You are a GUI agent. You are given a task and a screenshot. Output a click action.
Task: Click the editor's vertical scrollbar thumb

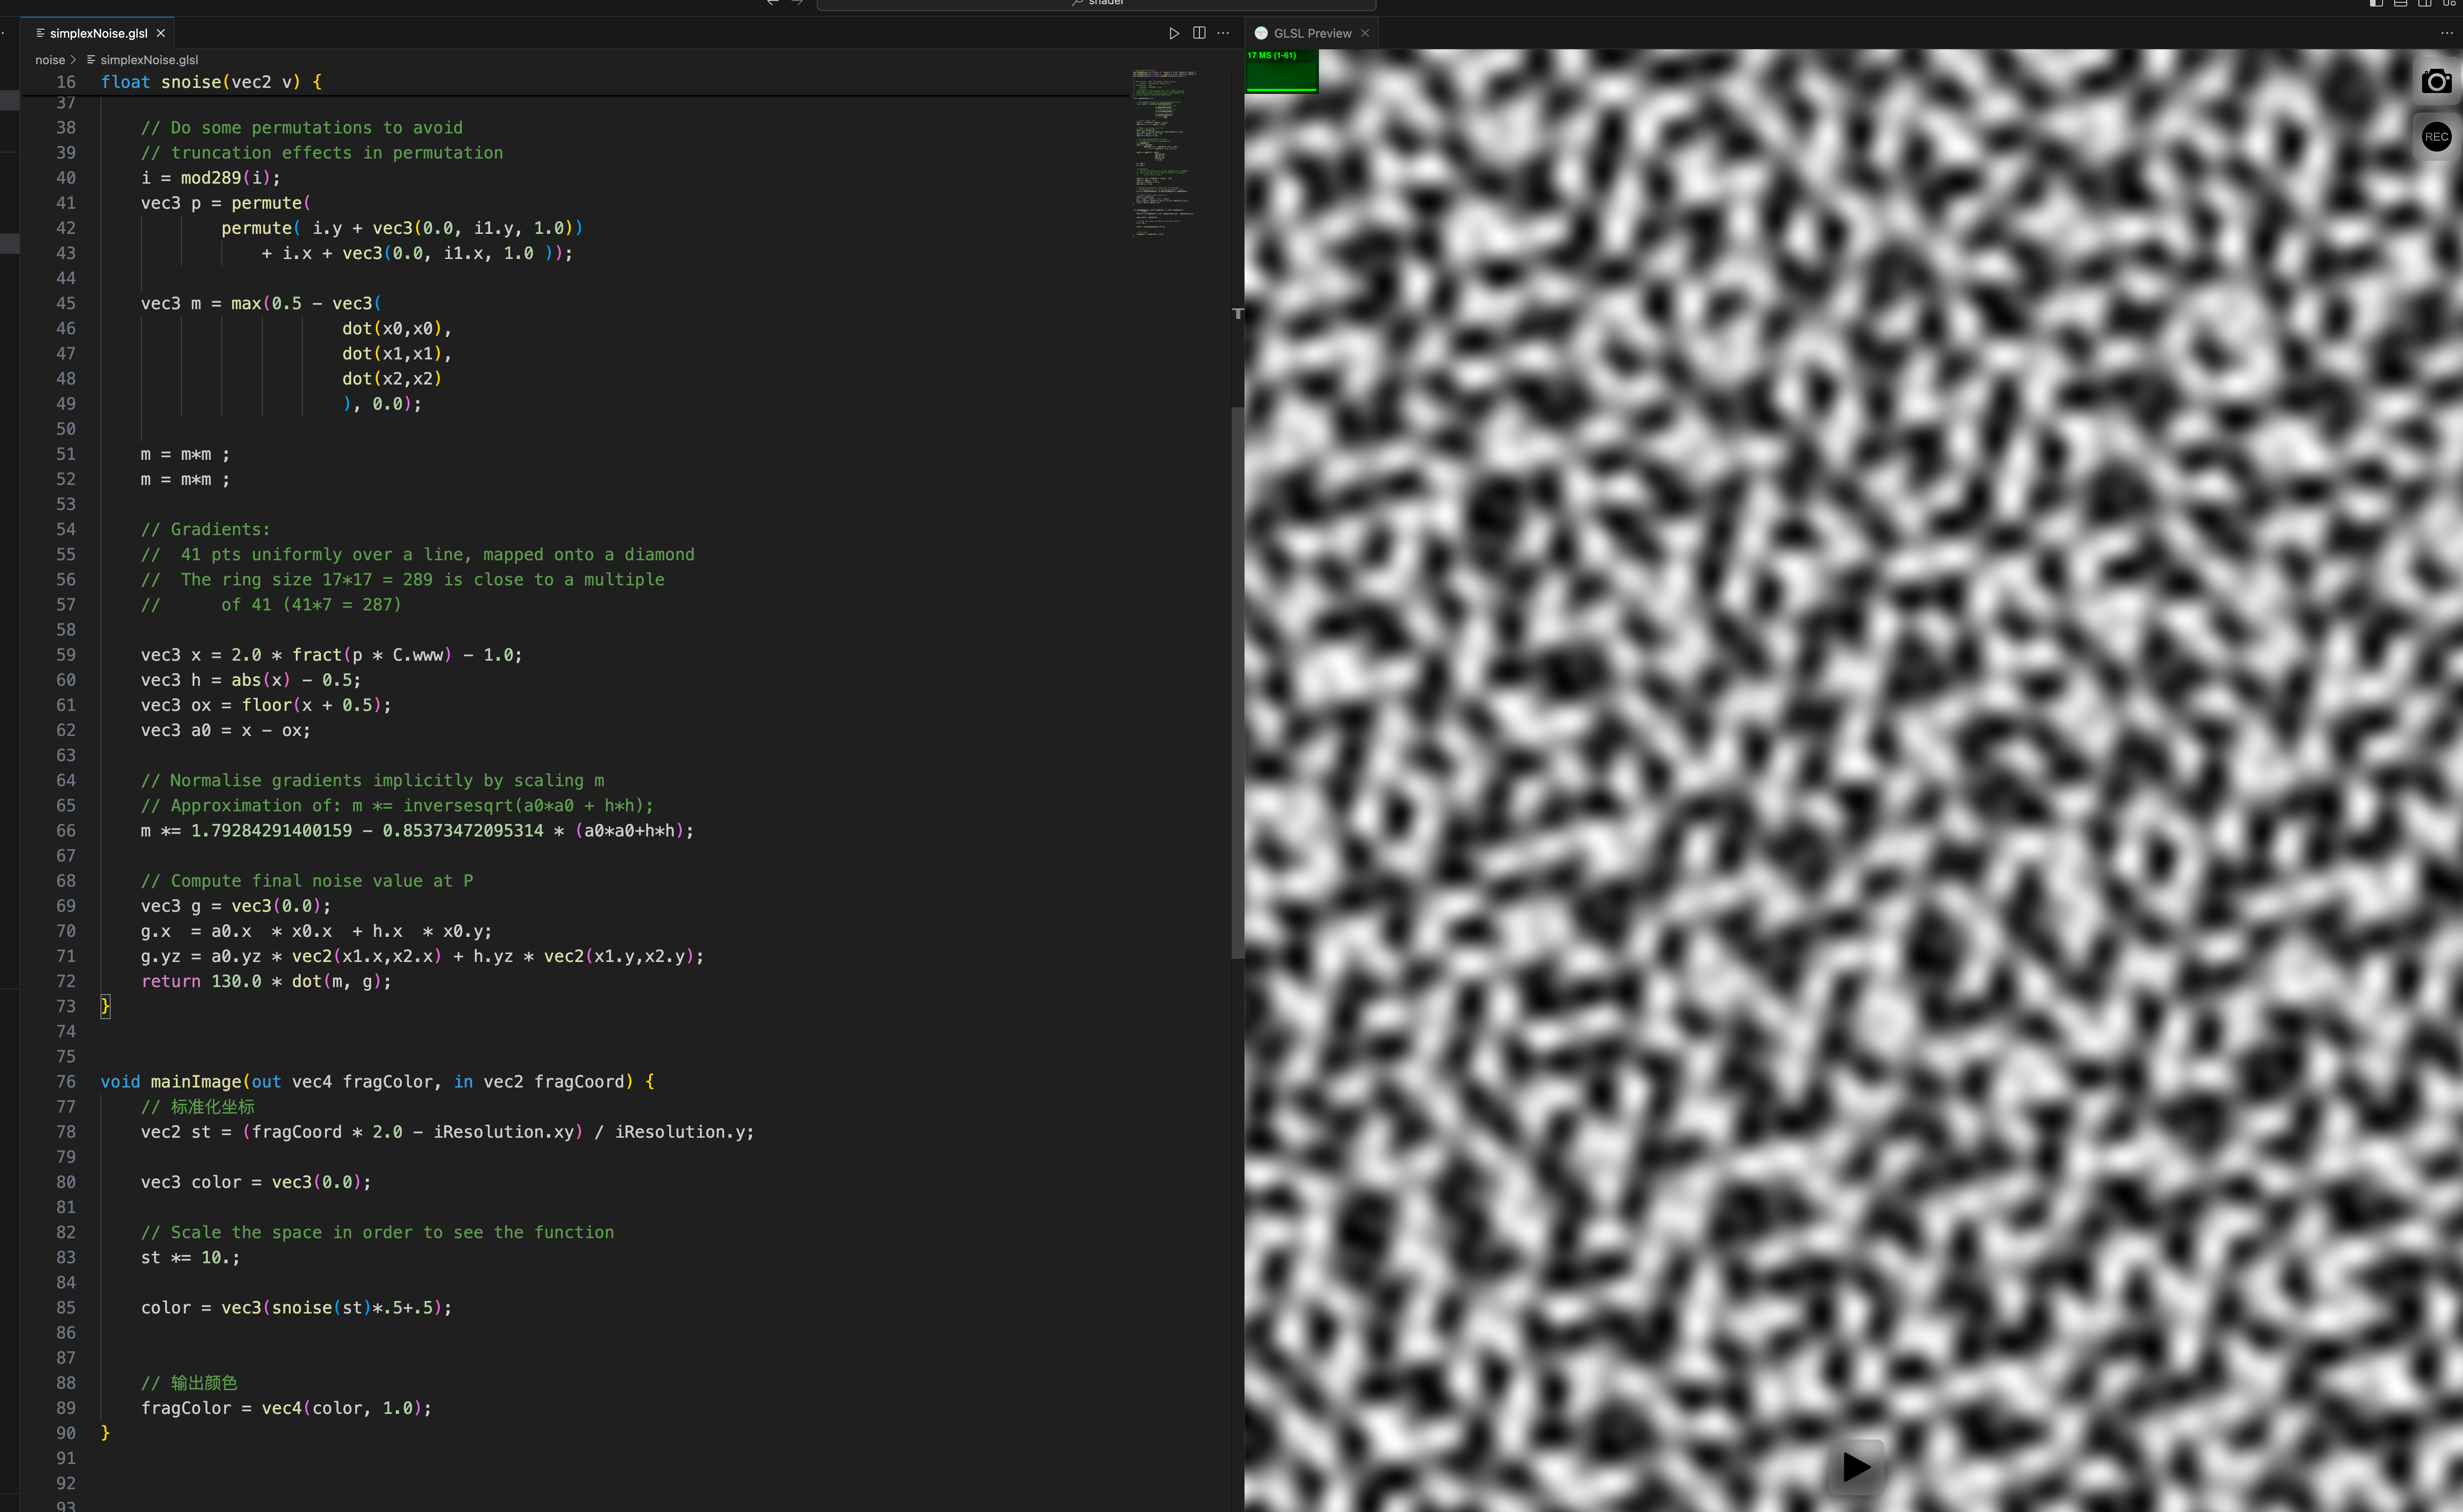[x=1237, y=682]
